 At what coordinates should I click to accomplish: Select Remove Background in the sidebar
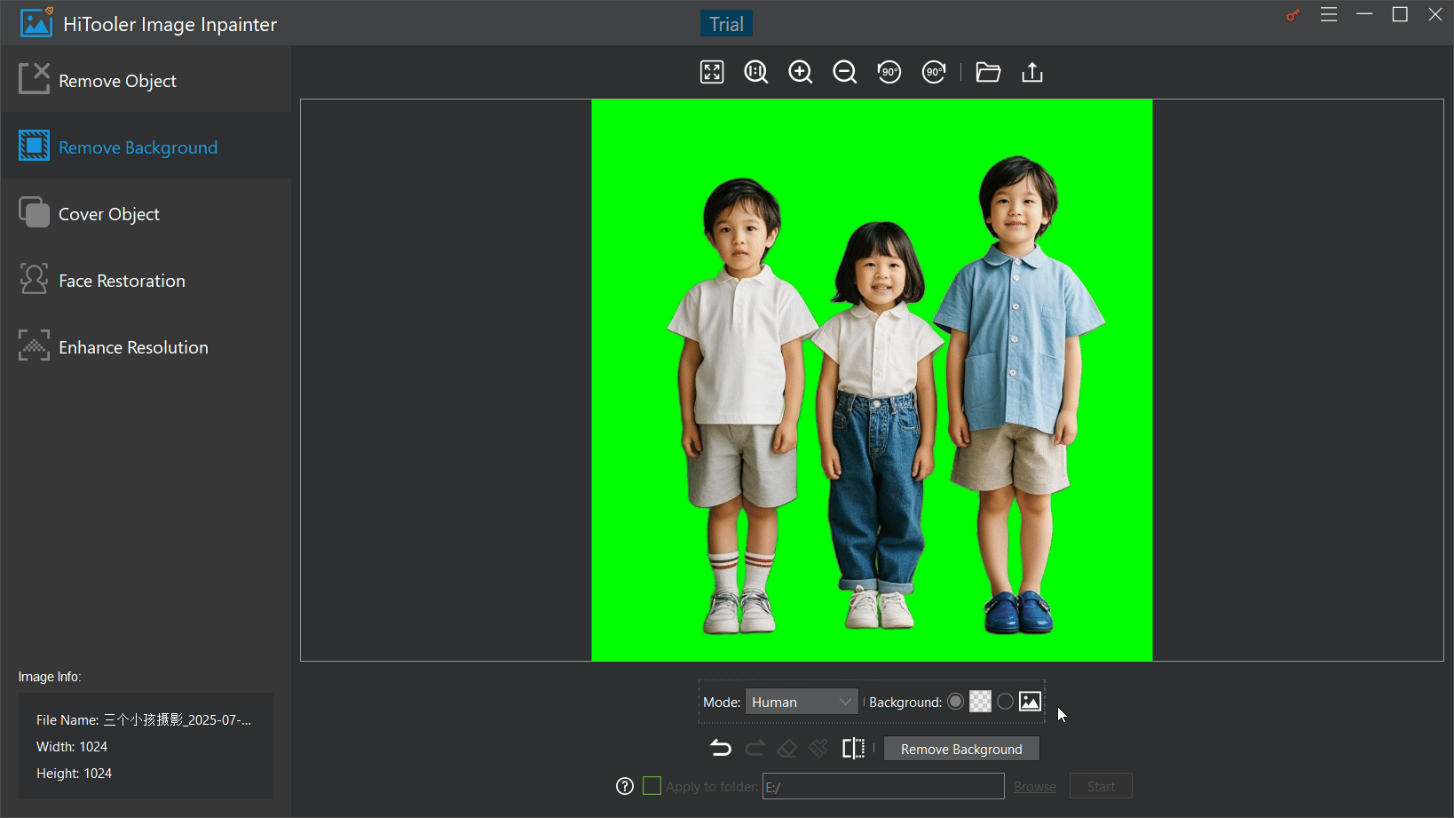[x=146, y=147]
